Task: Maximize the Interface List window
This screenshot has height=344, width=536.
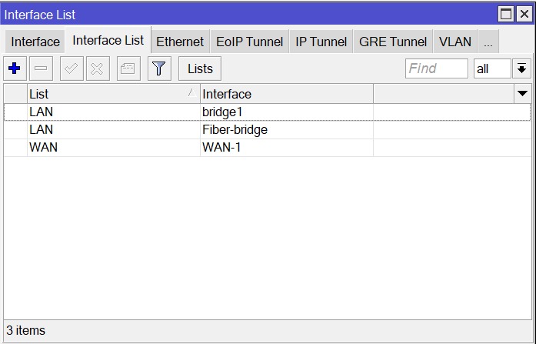Action: coord(506,14)
